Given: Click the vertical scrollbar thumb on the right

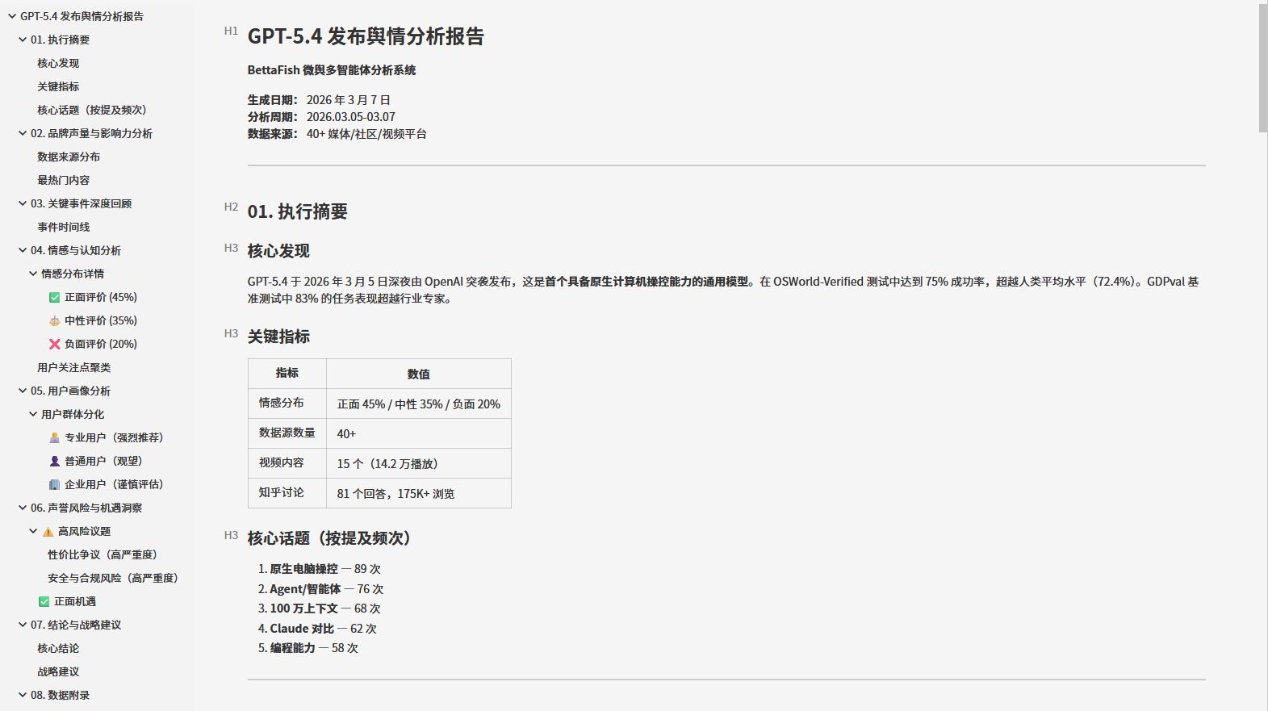Looking at the screenshot, I should (1263, 68).
